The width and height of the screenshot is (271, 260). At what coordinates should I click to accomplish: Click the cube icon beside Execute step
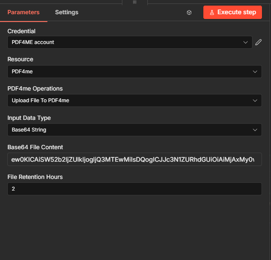point(189,13)
